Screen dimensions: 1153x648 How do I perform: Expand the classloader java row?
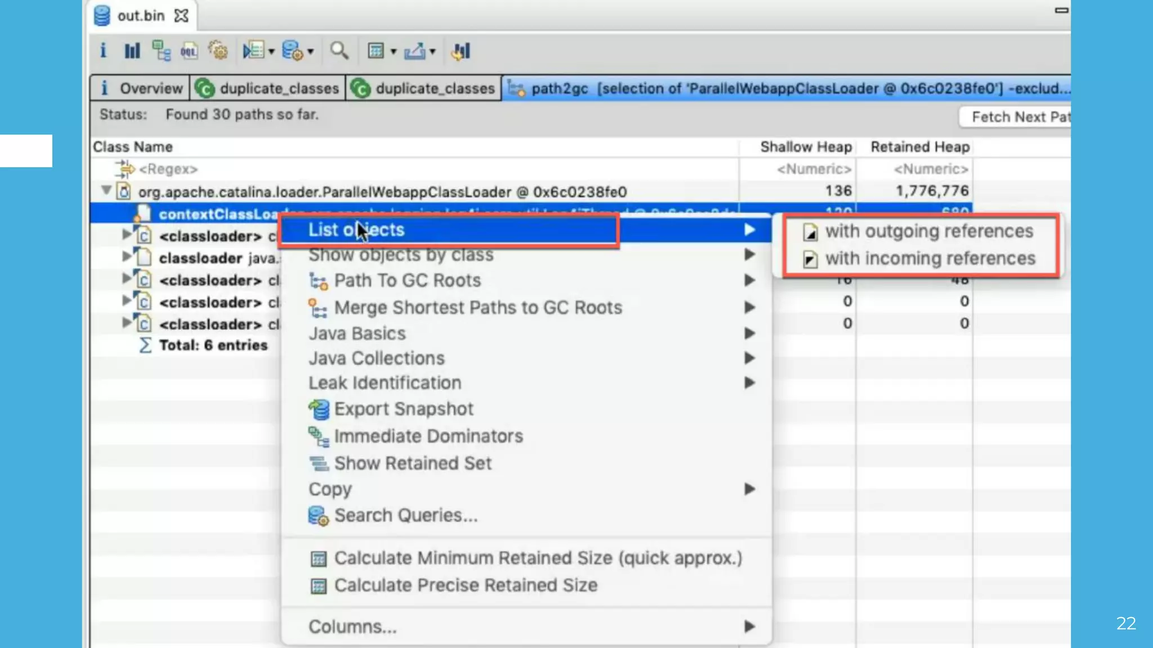coord(127,256)
